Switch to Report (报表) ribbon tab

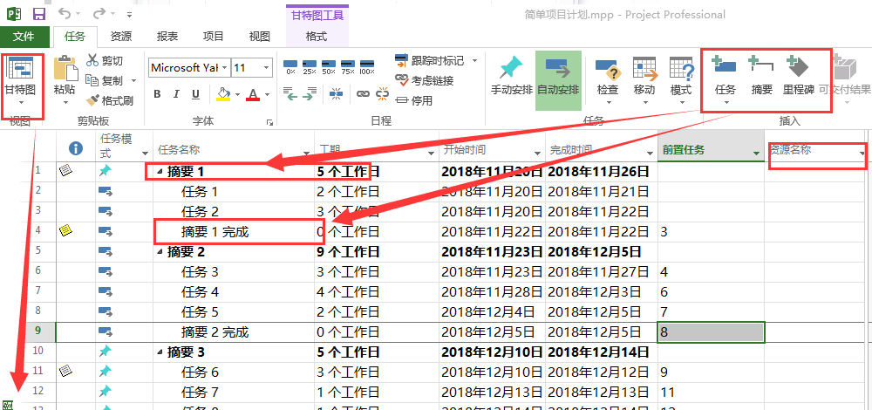point(167,37)
